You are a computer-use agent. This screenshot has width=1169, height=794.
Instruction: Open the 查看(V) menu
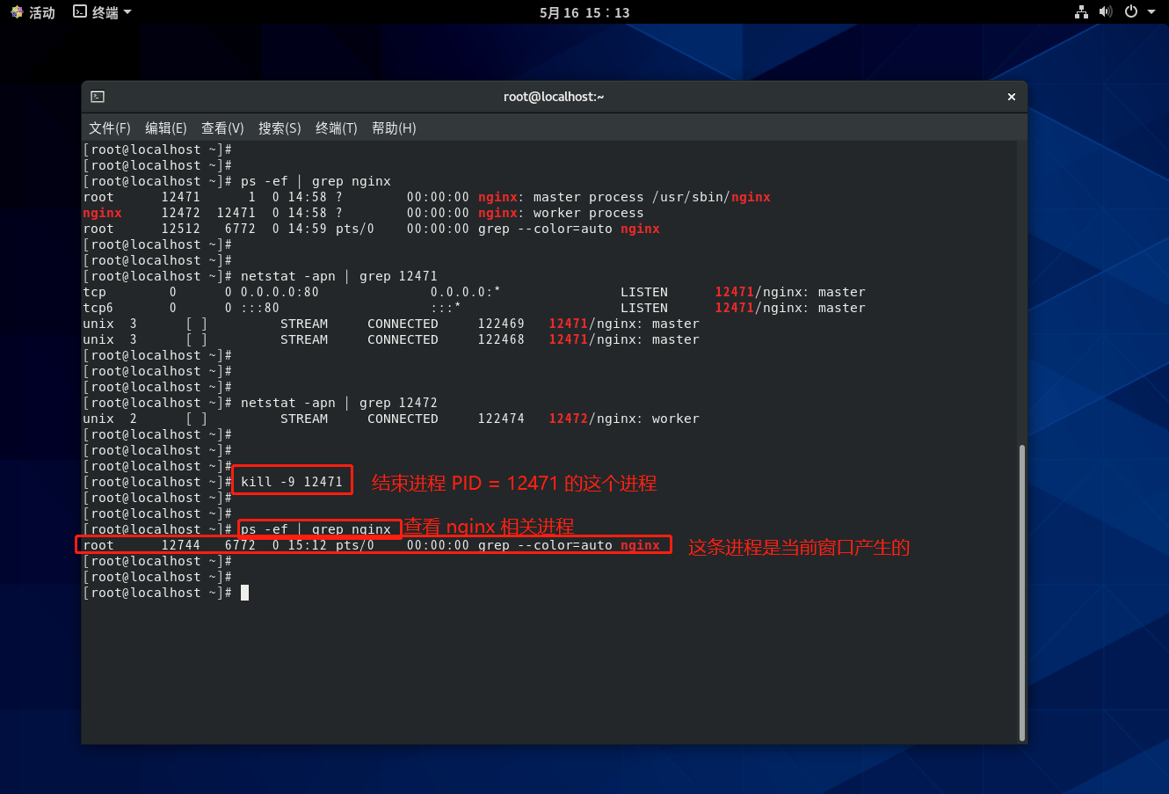(x=222, y=128)
